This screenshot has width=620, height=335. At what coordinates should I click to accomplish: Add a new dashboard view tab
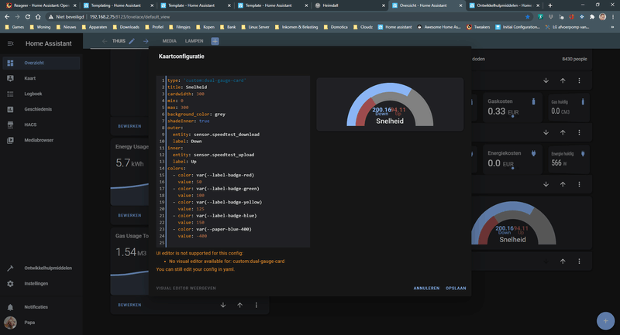(215, 41)
